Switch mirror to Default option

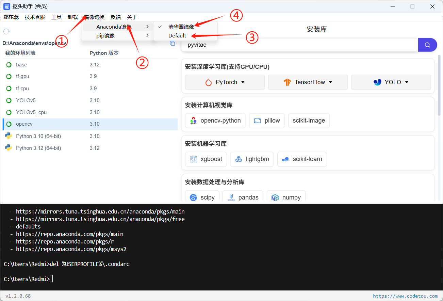(x=185, y=35)
